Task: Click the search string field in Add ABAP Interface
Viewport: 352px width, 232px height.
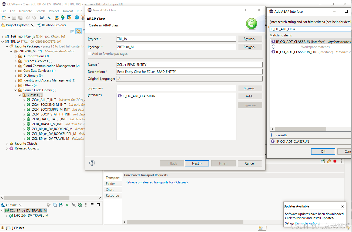Action: tap(310, 29)
